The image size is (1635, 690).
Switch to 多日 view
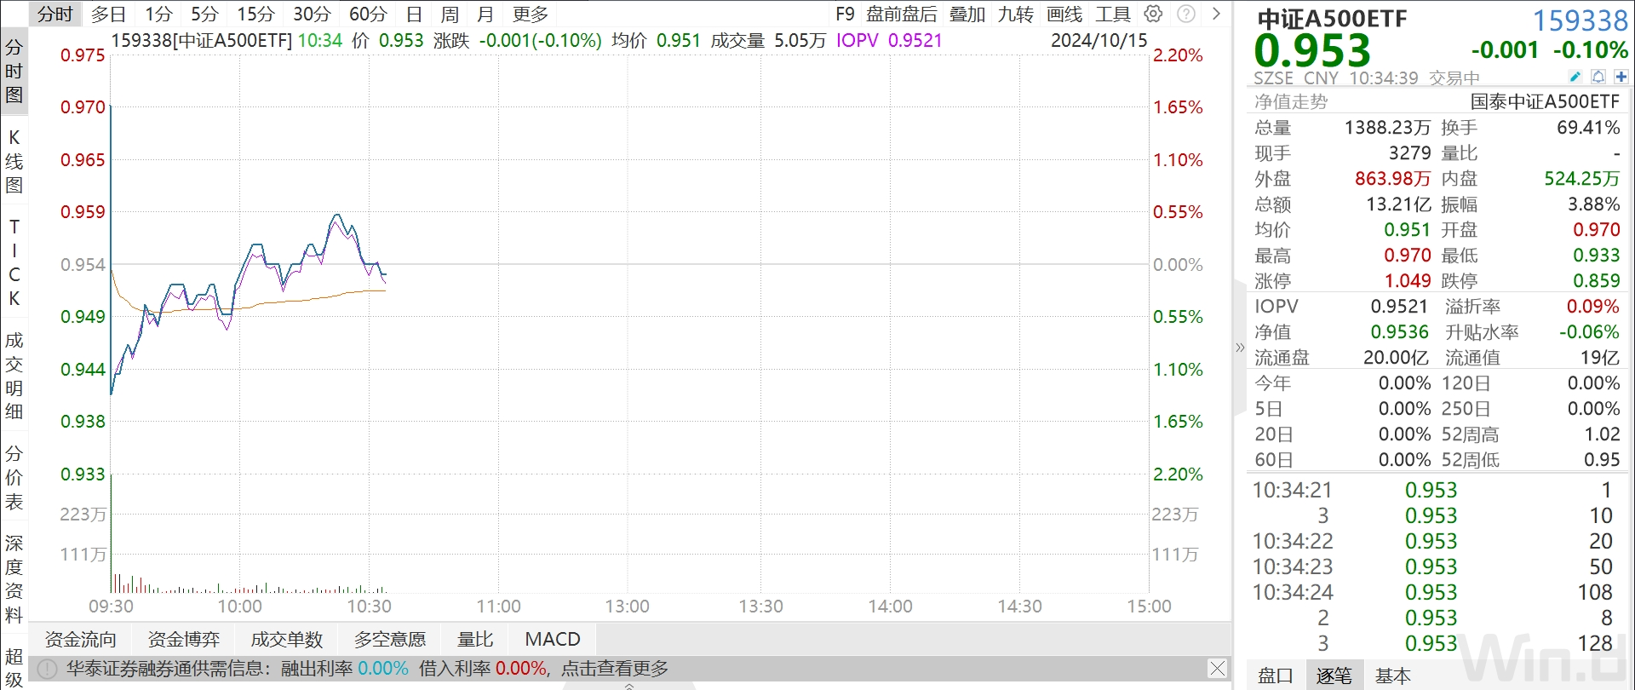point(108,14)
